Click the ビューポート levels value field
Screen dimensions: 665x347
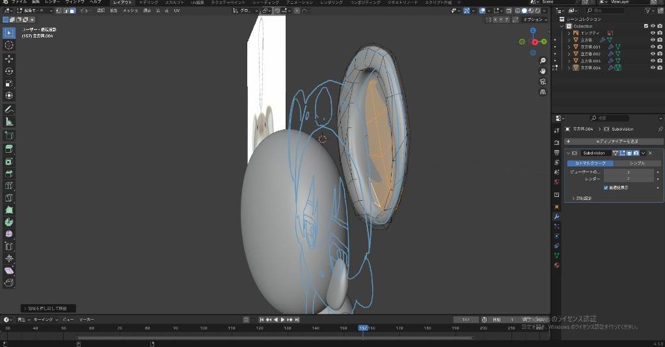click(628, 172)
